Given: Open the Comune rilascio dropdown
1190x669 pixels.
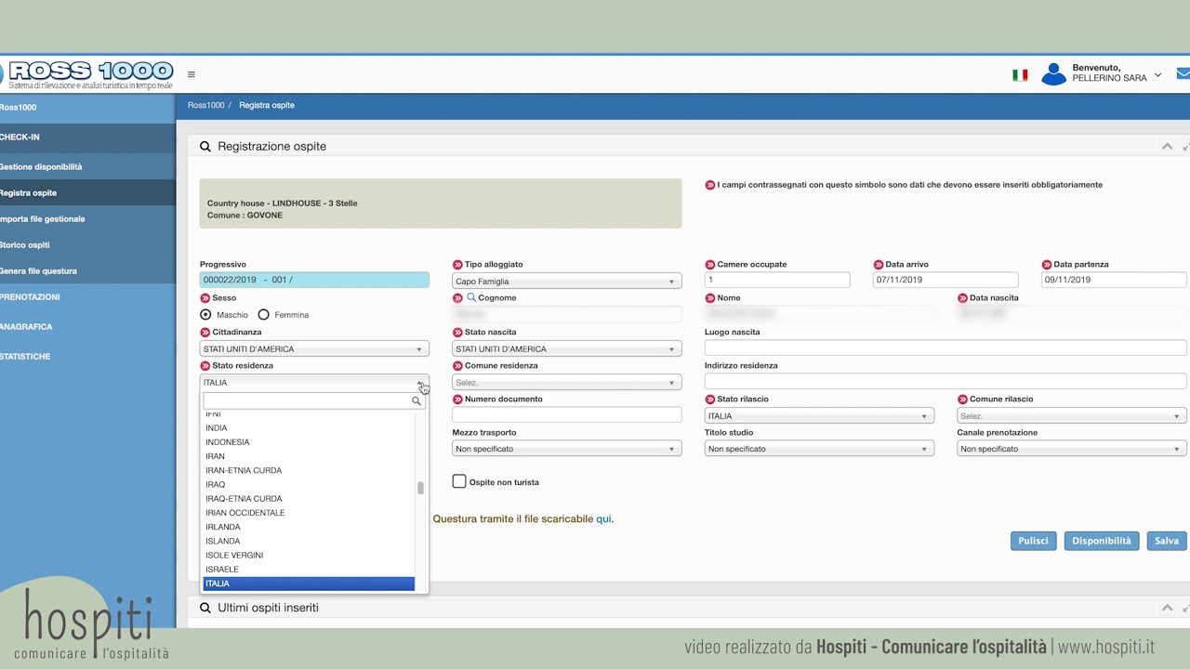Looking at the screenshot, I should pos(1072,416).
